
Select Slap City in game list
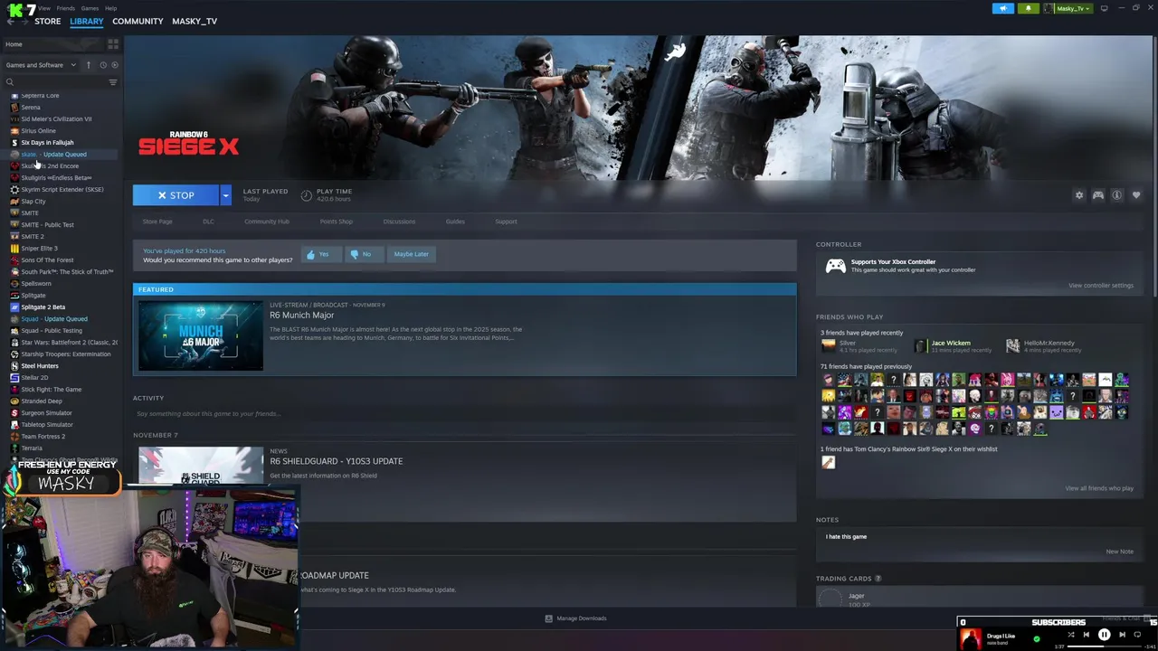pyautogui.click(x=33, y=202)
